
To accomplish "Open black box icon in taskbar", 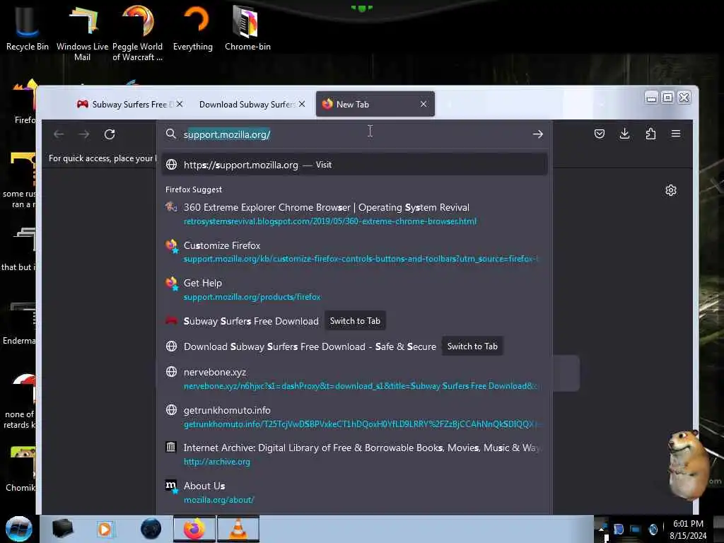I will (62, 529).
